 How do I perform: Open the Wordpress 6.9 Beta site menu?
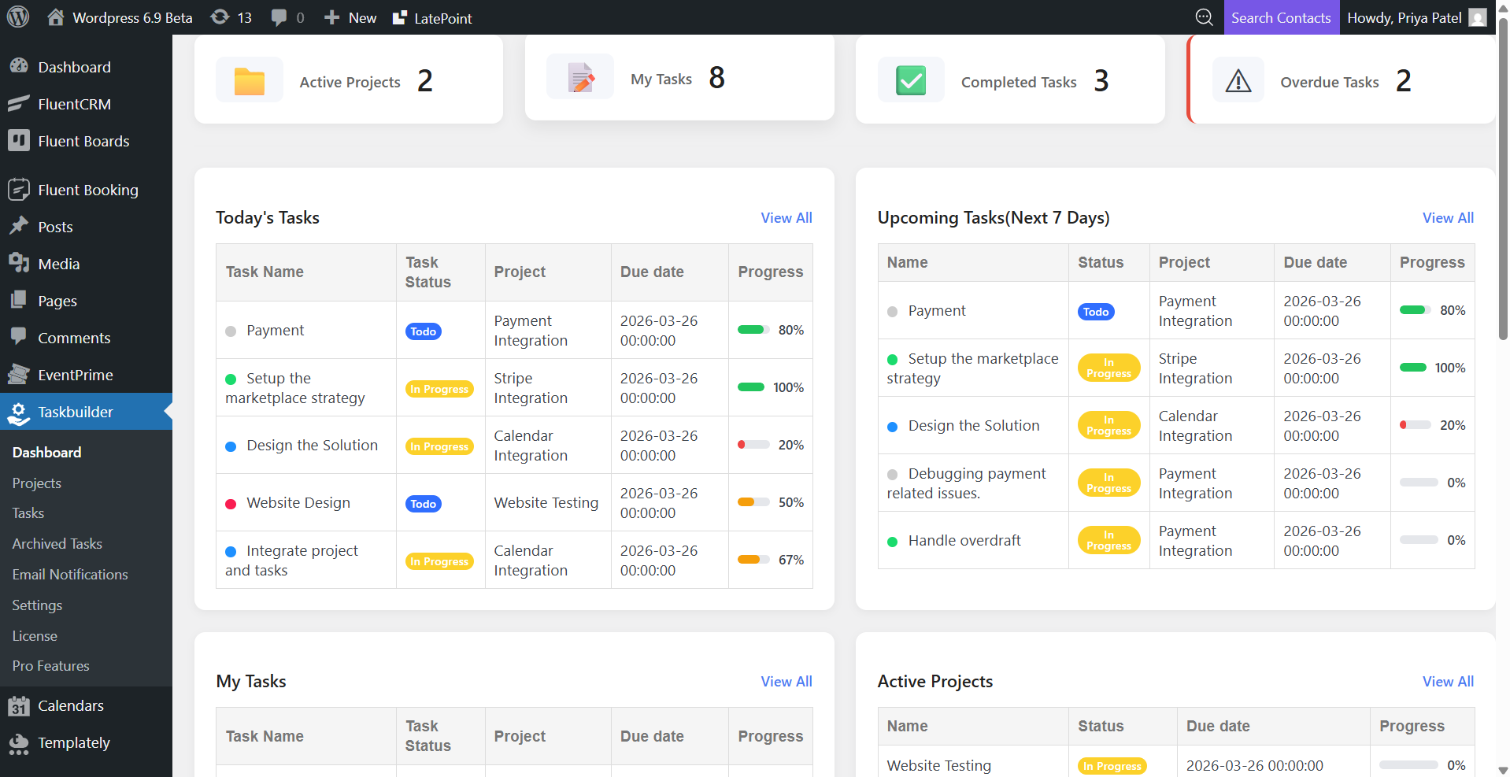[118, 17]
